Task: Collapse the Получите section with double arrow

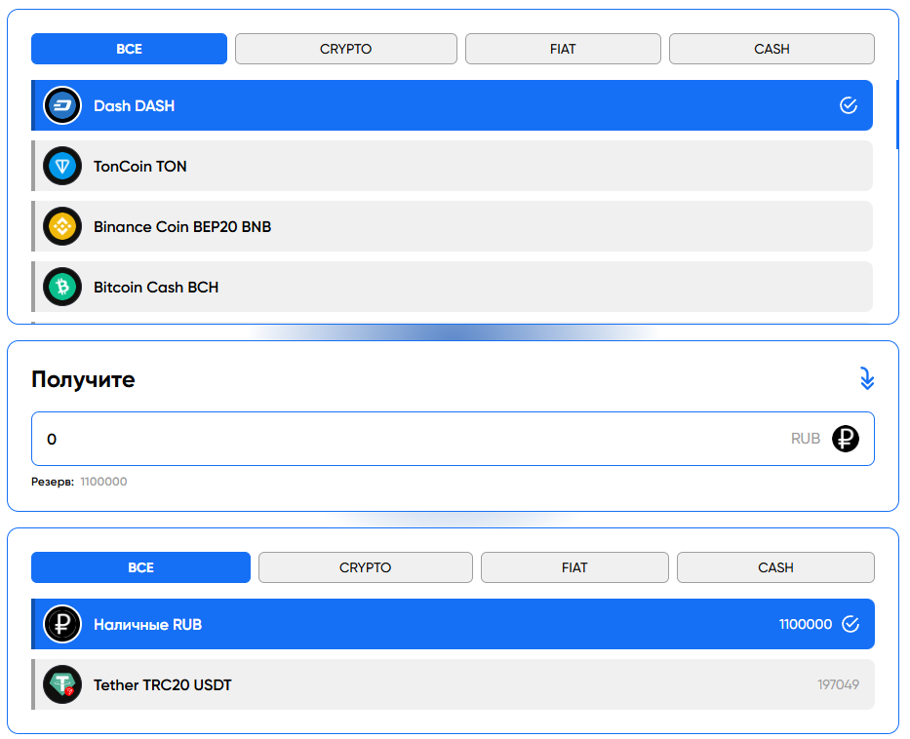Action: tap(866, 379)
